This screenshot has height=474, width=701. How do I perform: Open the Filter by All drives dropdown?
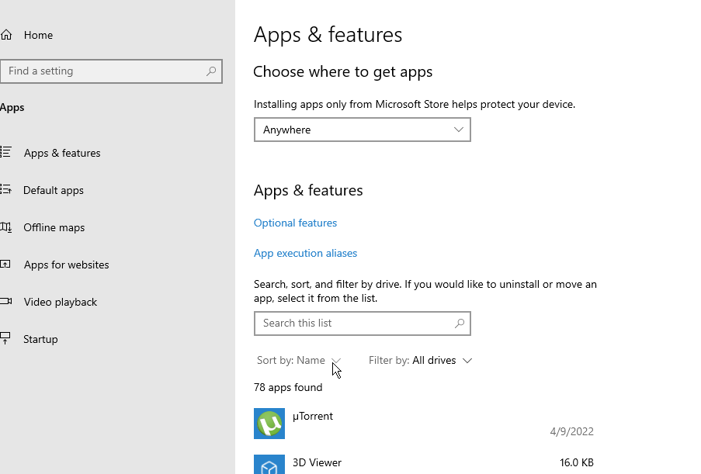420,361
